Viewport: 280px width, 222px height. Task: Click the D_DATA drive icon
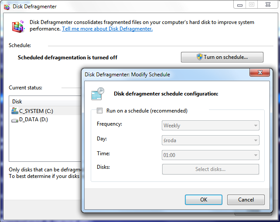click(x=15, y=120)
